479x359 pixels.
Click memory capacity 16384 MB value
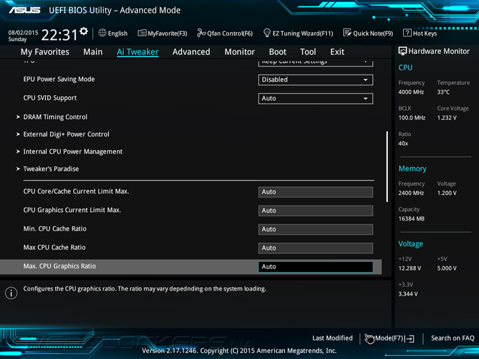point(412,219)
